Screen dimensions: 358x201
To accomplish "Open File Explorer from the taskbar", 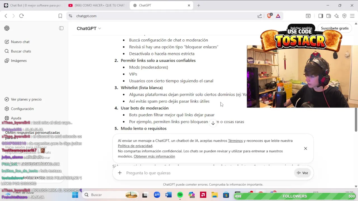I will point(215,195).
